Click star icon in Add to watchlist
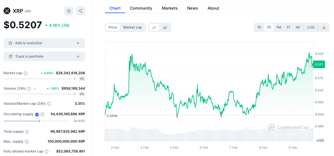 10,43
